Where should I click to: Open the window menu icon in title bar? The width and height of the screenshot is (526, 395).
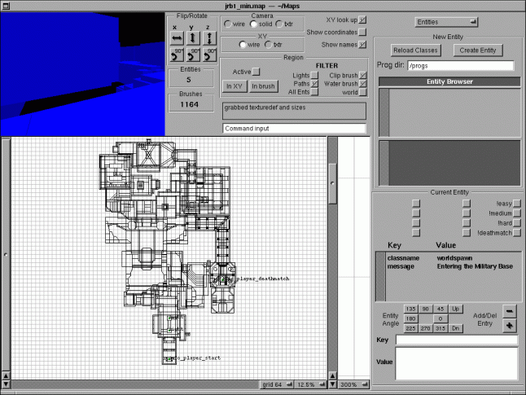6,6
